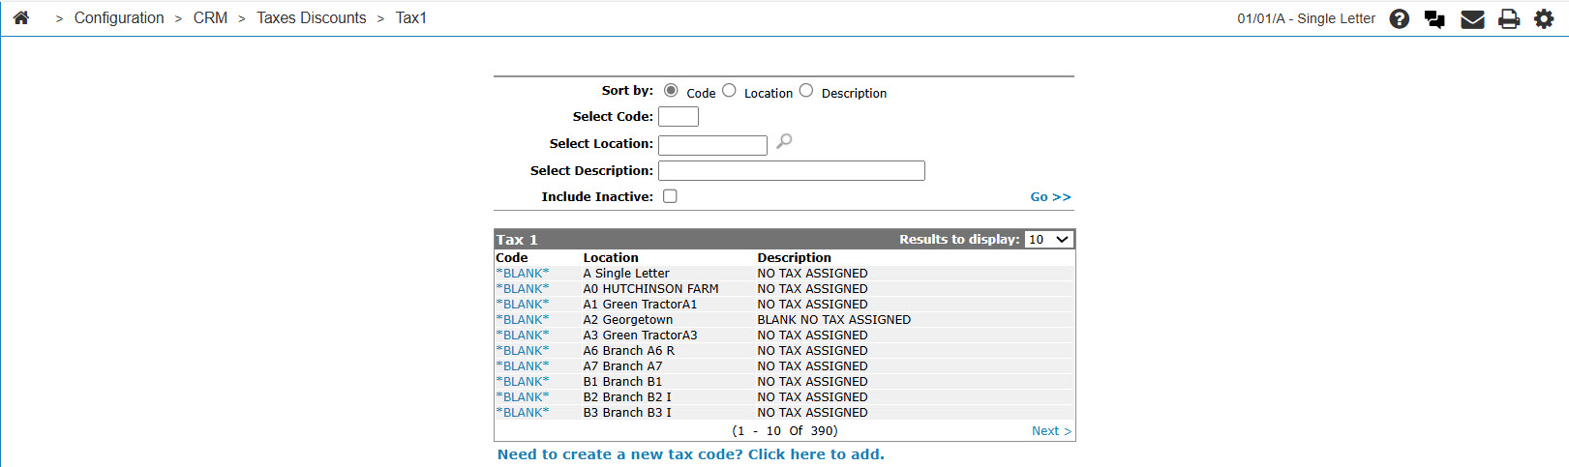This screenshot has height=467, width=1569.
Task: Select the Sort by Code radio button
Action: click(x=671, y=90)
